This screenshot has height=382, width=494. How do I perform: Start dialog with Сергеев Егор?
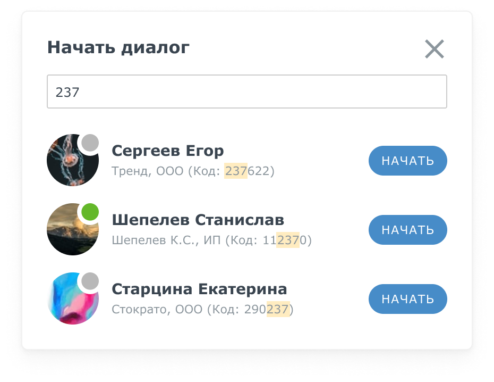(407, 161)
